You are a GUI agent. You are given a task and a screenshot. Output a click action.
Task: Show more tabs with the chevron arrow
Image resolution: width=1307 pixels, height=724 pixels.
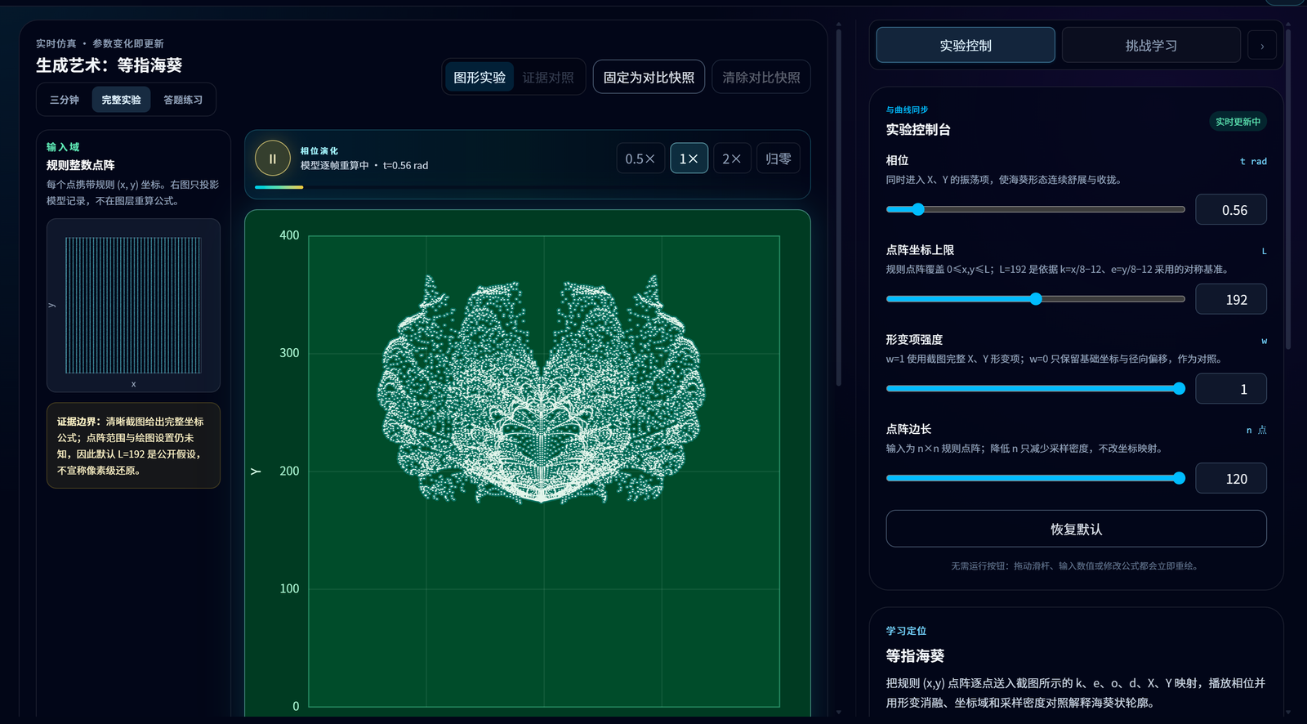tap(1262, 46)
